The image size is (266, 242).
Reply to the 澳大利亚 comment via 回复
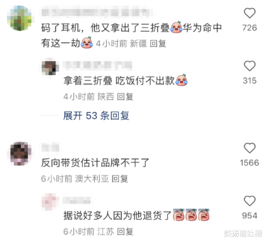coord(120,179)
